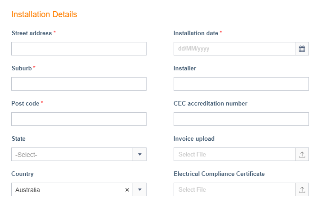Open the installation date calendar picker
The width and height of the screenshot is (322, 207).
coord(302,49)
